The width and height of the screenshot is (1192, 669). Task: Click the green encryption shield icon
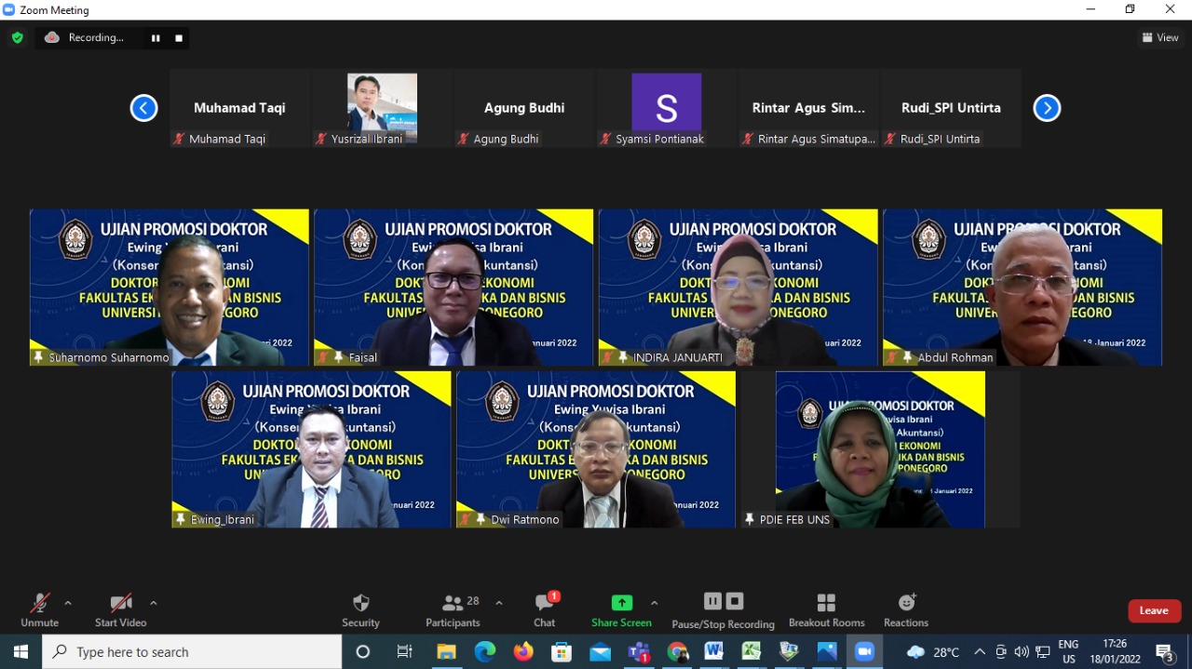tap(17, 38)
